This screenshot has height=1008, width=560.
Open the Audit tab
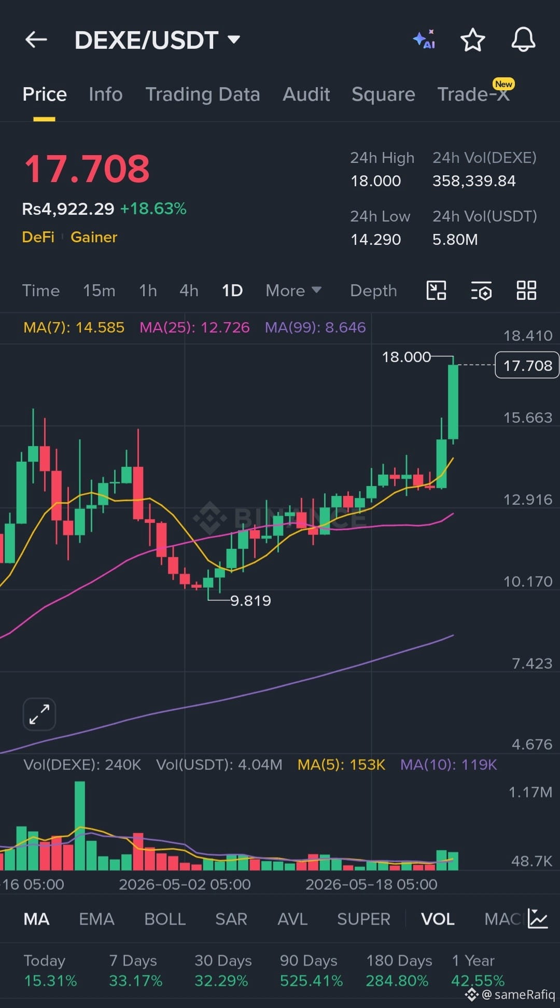[x=306, y=94]
